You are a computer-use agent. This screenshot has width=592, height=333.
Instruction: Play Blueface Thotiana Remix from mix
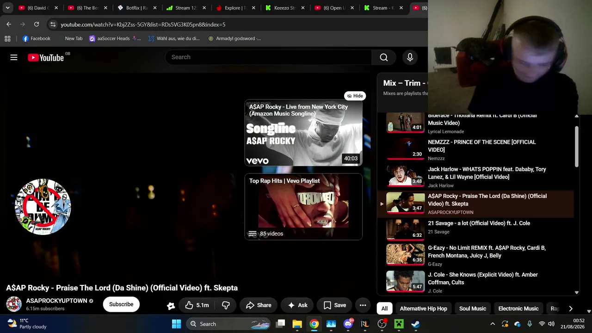[x=476, y=123]
